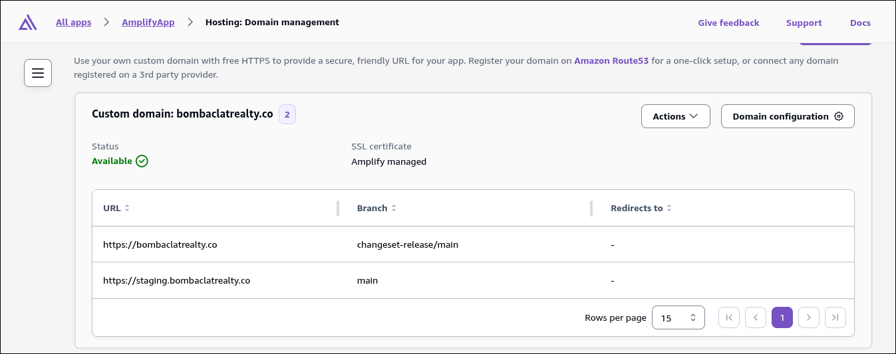Click the main branch cell in staging row

pyautogui.click(x=367, y=280)
